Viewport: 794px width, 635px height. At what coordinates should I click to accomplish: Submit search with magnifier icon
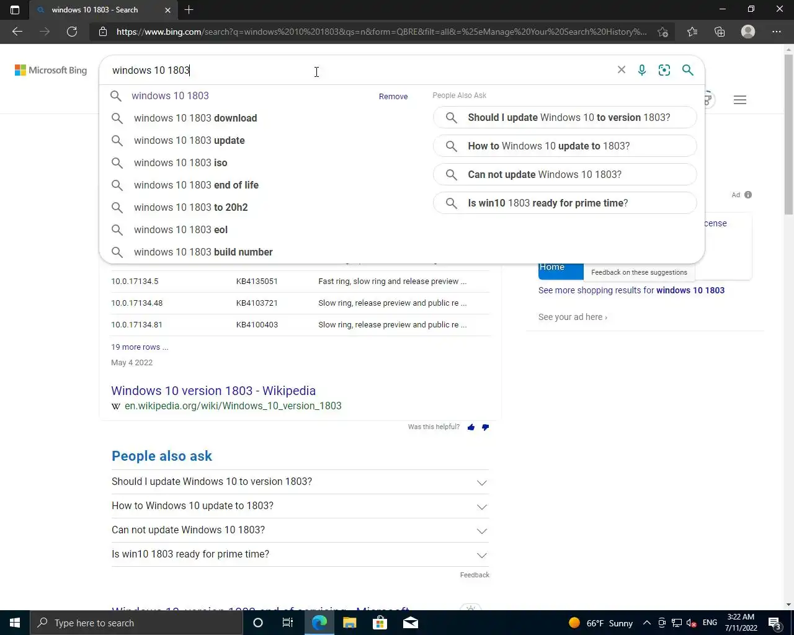(x=687, y=70)
